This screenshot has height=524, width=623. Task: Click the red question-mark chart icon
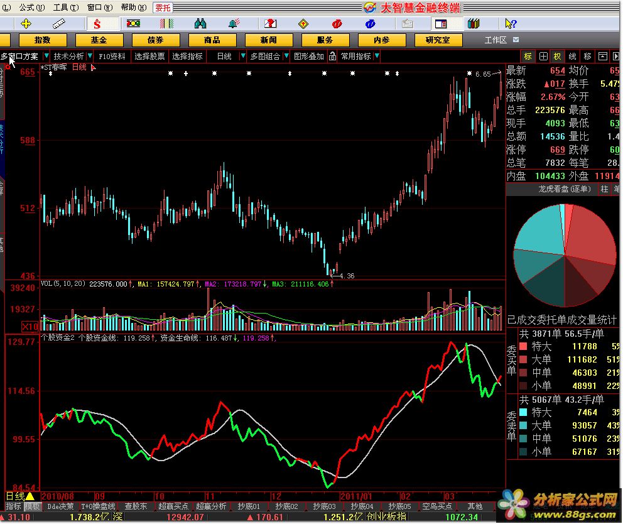click(x=270, y=24)
